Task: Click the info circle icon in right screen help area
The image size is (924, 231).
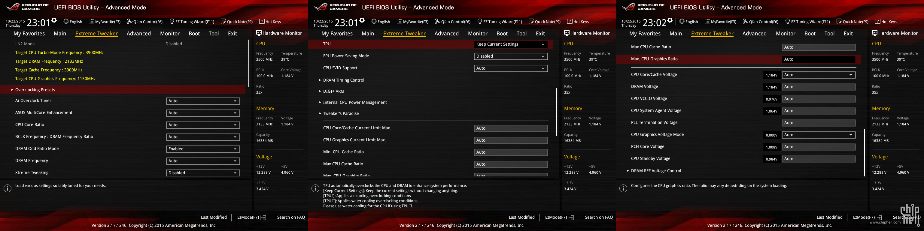Action: (x=623, y=188)
